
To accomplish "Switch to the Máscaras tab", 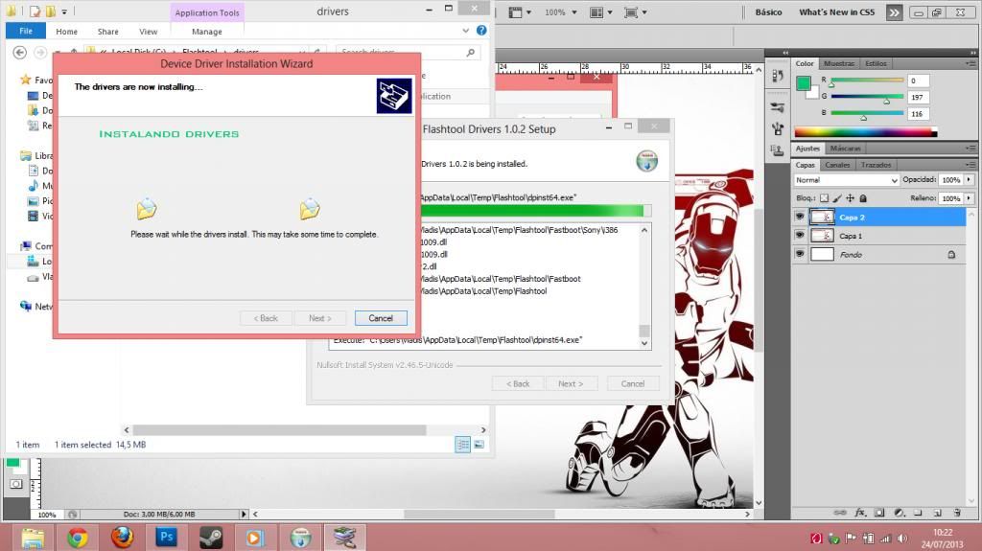I will click(846, 149).
